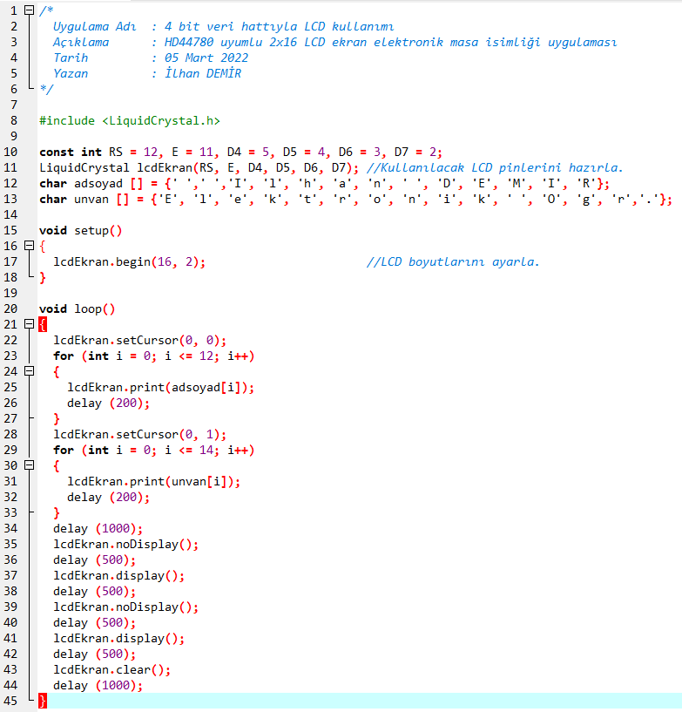This screenshot has height=712, width=682.
Task: Click 'delay (500);' on line 42
Action: [94, 654]
